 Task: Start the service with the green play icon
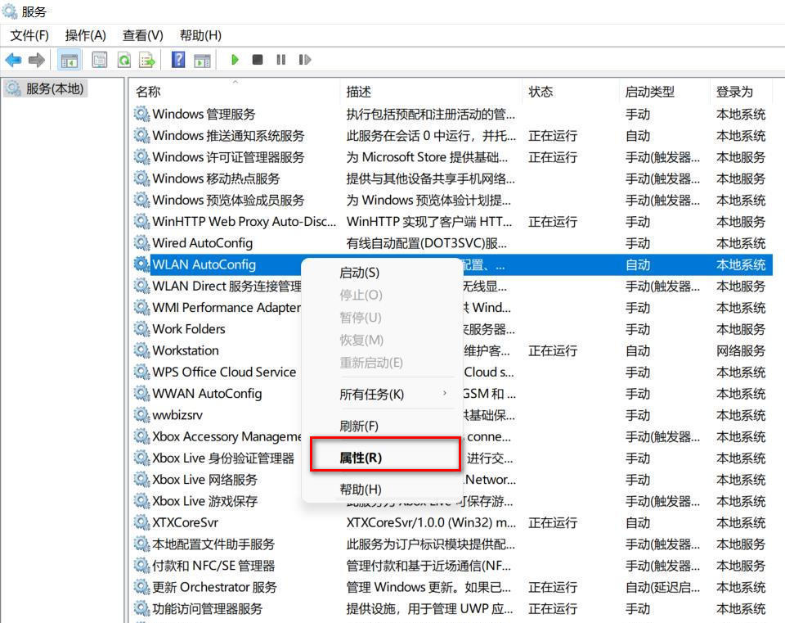235,59
